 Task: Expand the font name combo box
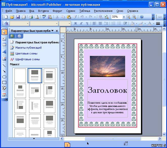pyautogui.click(x=56, y=23)
